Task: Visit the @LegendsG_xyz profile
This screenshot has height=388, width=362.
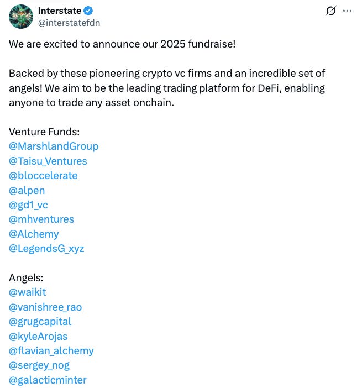Action: coord(46,249)
